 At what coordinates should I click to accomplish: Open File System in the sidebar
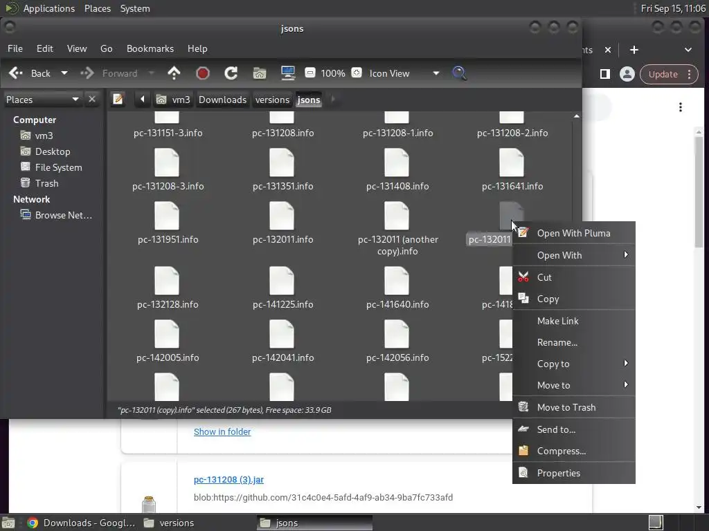tap(58, 167)
